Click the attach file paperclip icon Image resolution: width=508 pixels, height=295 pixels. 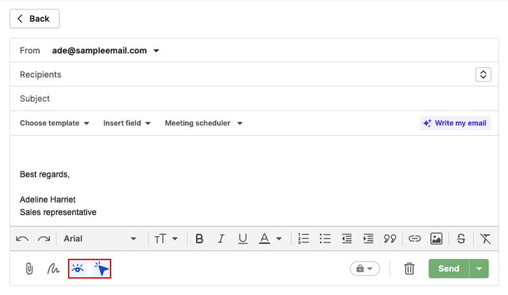coord(29,269)
